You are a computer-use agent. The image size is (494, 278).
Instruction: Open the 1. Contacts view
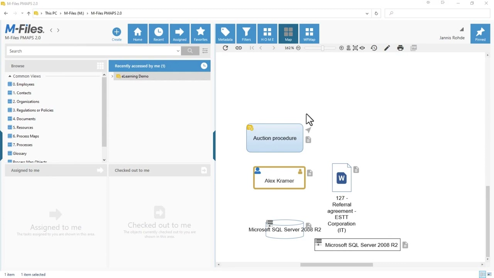point(22,93)
